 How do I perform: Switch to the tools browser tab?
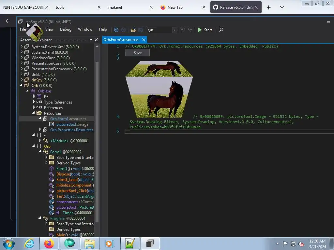coord(60,7)
